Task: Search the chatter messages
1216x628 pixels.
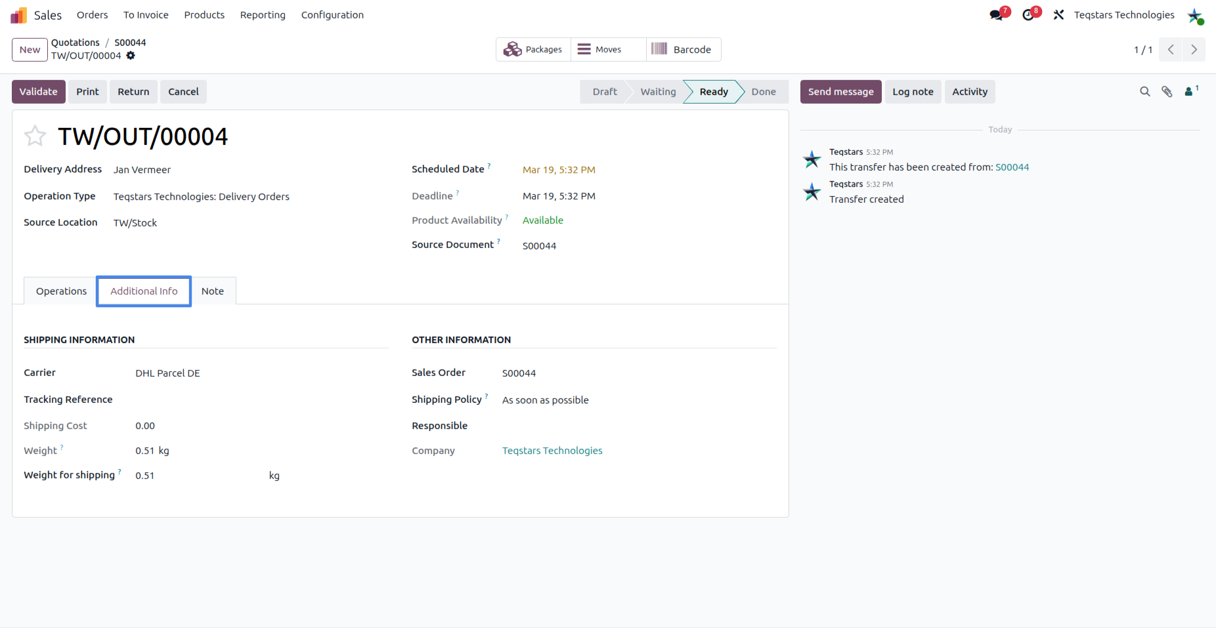Action: (1145, 92)
